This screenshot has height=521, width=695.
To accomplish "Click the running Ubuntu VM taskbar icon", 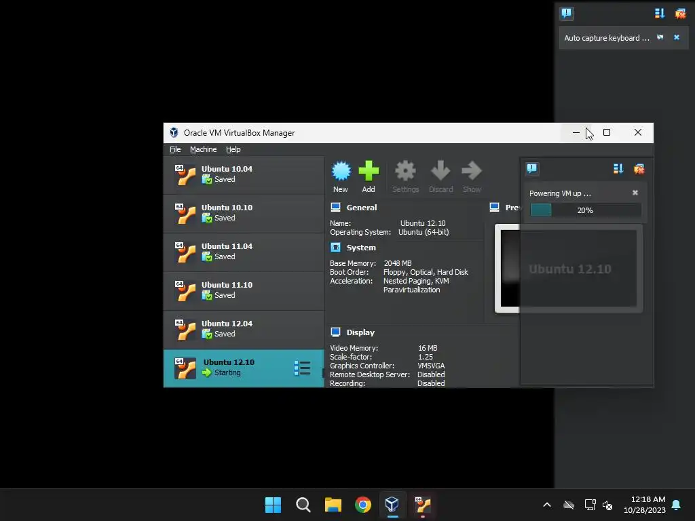I will tap(422, 505).
